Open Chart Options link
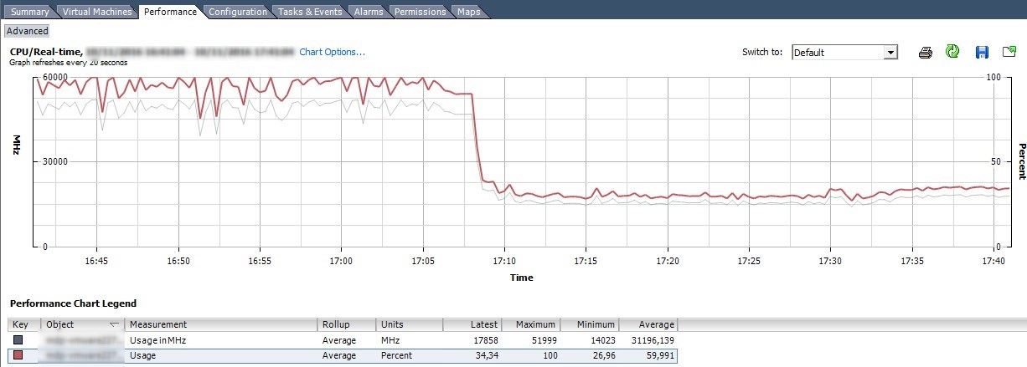Image resolution: width=1027 pixels, height=367 pixels. (332, 52)
